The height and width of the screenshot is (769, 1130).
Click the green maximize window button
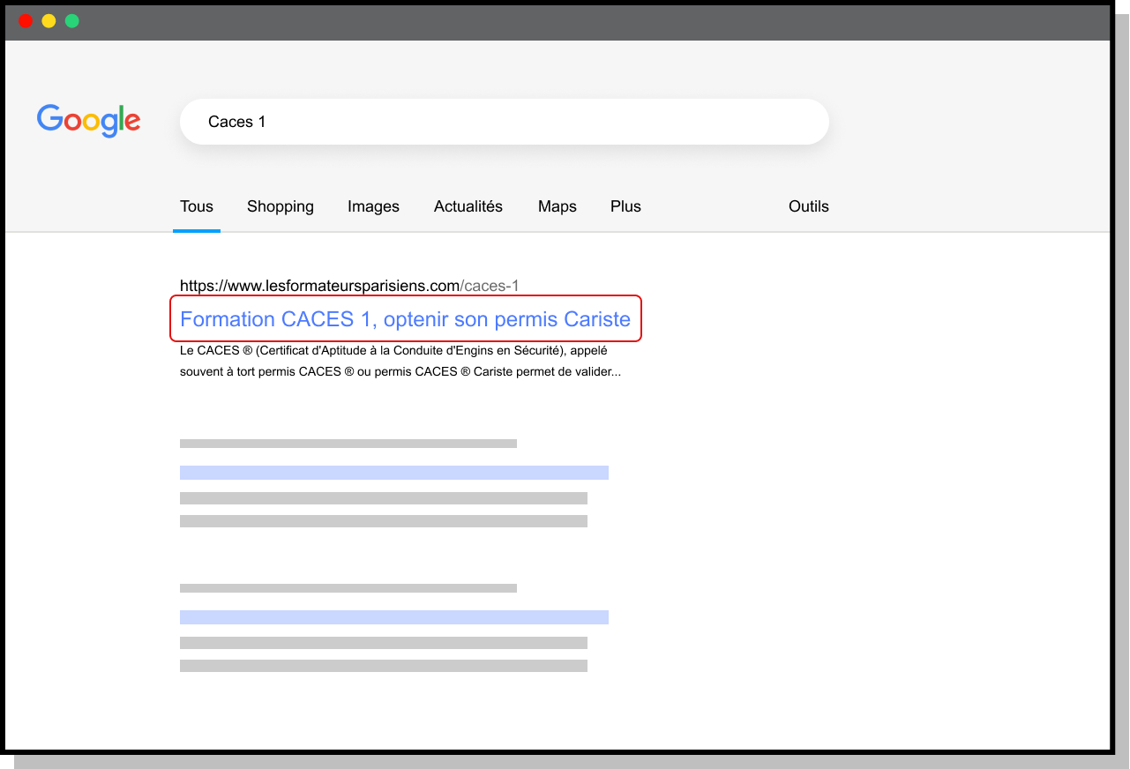point(72,21)
